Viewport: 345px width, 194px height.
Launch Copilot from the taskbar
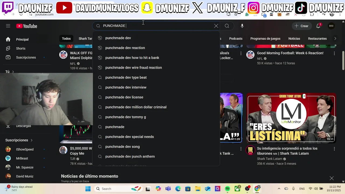pyautogui.click(x=158, y=189)
